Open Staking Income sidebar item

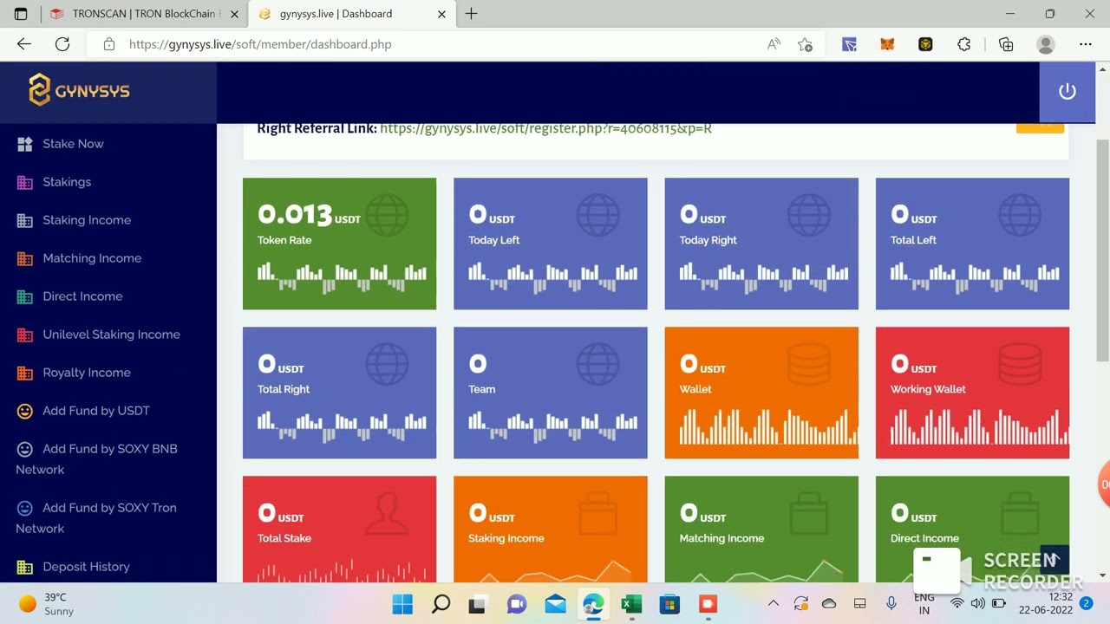(x=87, y=220)
